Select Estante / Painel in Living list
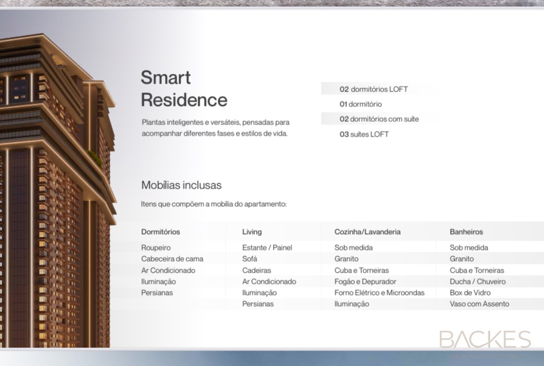This screenshot has width=544, height=366. click(267, 248)
